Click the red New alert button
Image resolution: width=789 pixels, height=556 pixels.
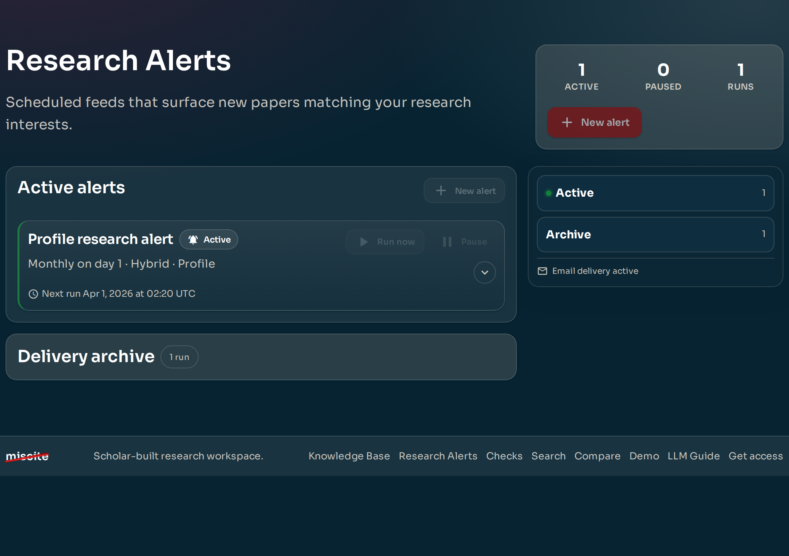click(x=594, y=122)
